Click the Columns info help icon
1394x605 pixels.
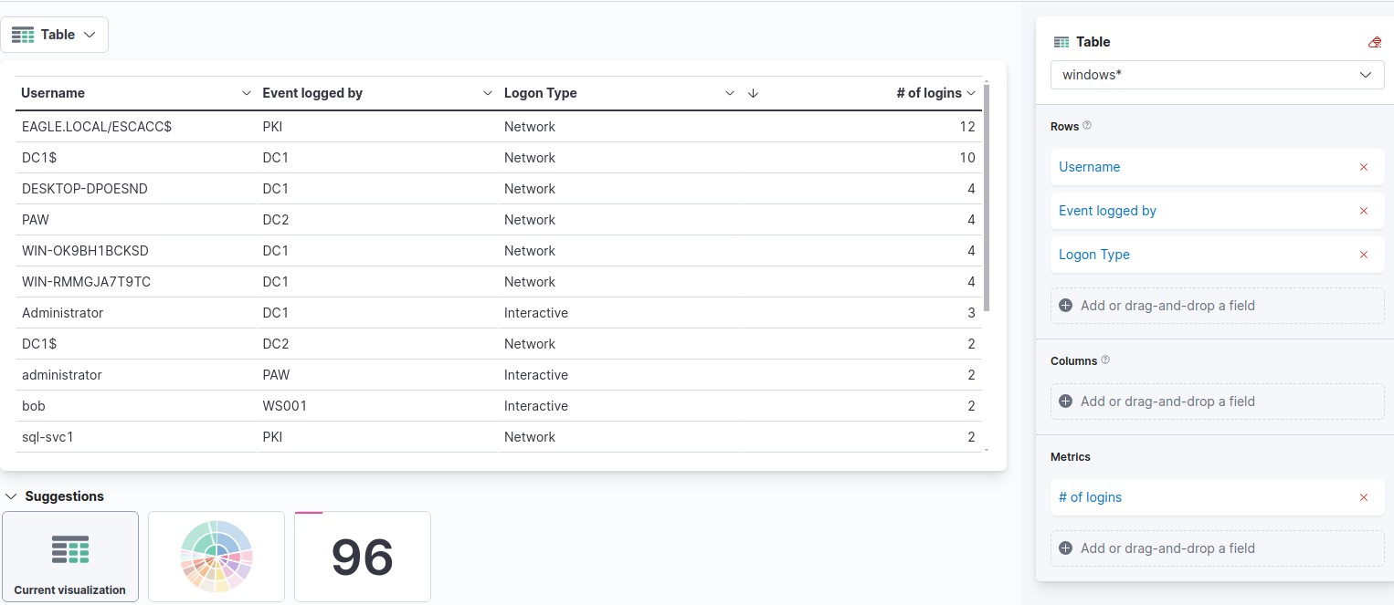pos(1105,360)
